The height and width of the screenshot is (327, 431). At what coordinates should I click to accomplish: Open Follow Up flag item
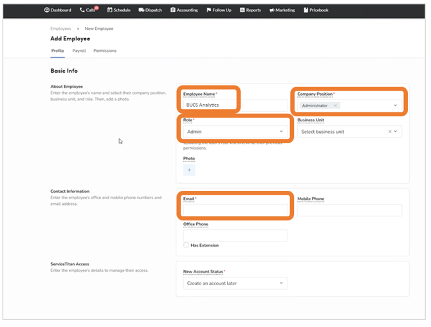(219, 10)
